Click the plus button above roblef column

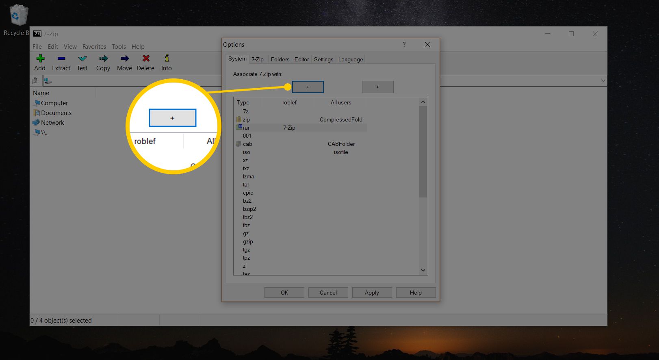tap(308, 87)
